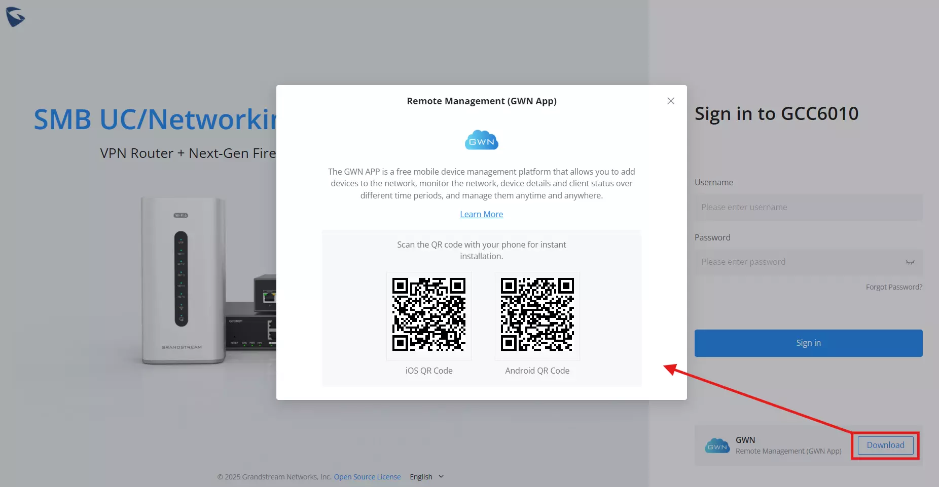Focus the Password input field
The height and width of the screenshot is (487, 939).
[x=808, y=262]
